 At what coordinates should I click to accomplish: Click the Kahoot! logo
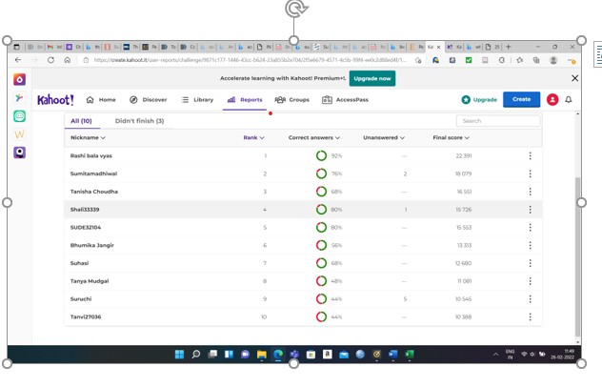click(55, 99)
